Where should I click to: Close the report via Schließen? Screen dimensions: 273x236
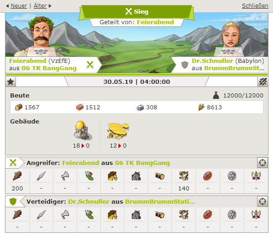pyautogui.click(x=255, y=6)
